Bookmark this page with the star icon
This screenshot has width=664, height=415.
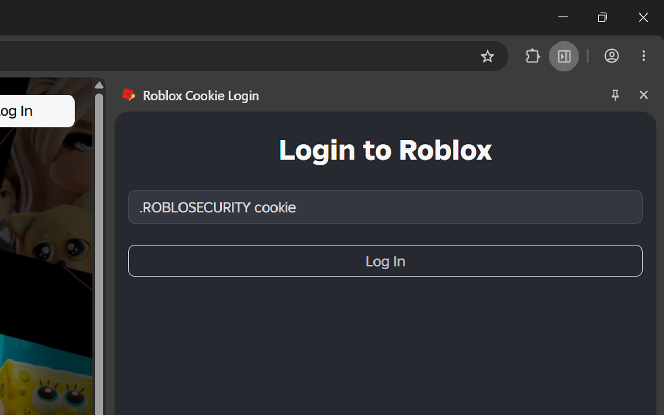tap(487, 56)
